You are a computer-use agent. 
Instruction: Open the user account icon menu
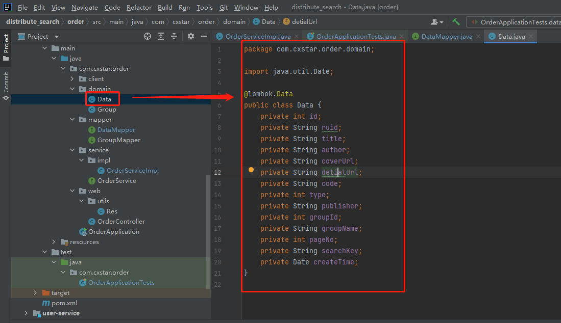437,22
